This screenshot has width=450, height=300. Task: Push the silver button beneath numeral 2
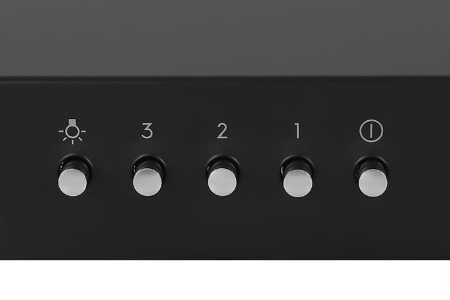[222, 182]
